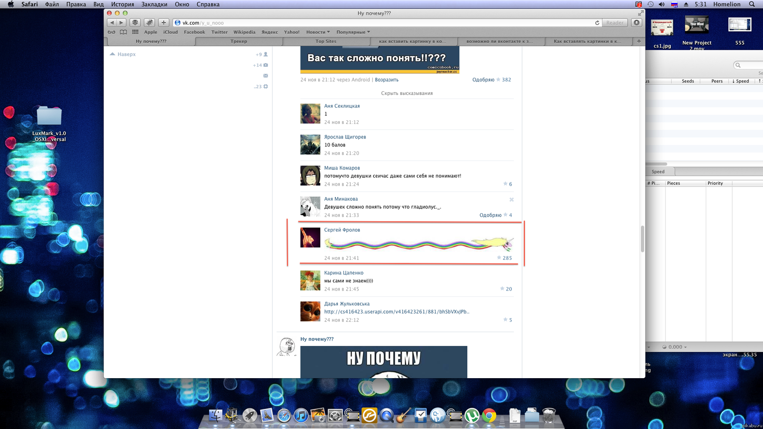Open the Reading List glasses icon

tap(111, 32)
